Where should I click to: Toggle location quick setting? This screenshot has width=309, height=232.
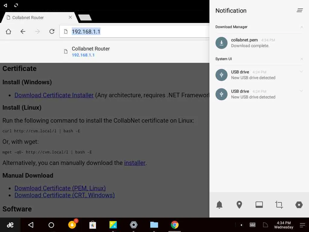tap(239, 205)
